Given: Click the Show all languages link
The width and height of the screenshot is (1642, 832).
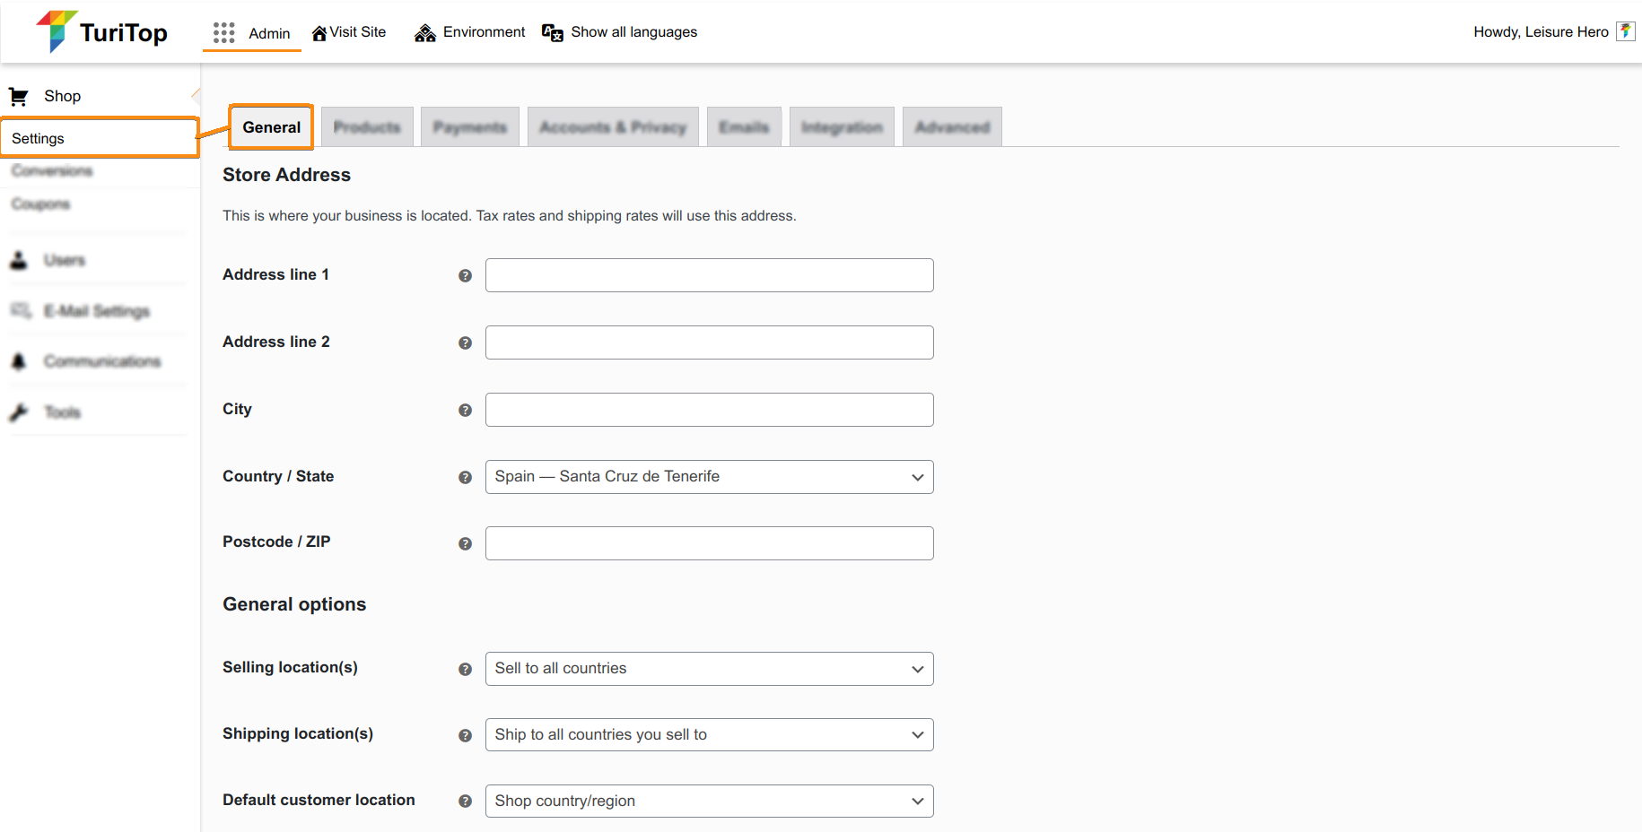Looking at the screenshot, I should point(633,32).
